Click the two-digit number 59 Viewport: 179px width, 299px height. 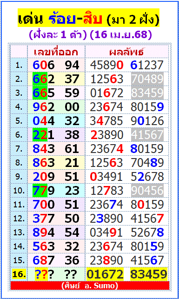click(72, 93)
